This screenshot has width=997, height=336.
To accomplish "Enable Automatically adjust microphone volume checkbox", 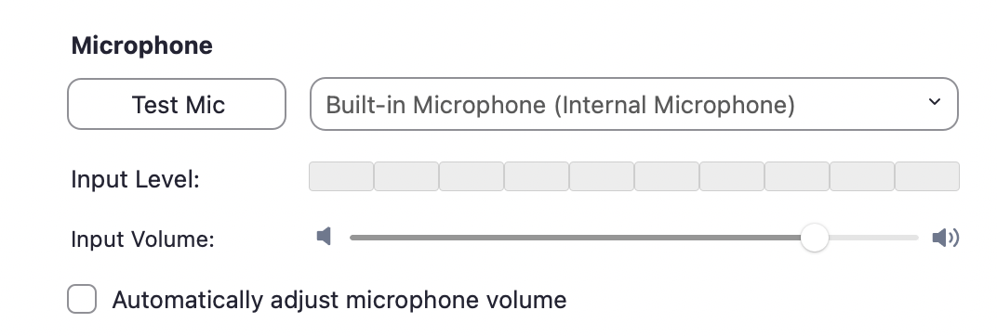I will coord(82,299).
